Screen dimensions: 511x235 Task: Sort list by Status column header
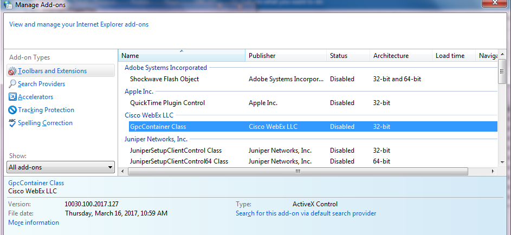348,56
